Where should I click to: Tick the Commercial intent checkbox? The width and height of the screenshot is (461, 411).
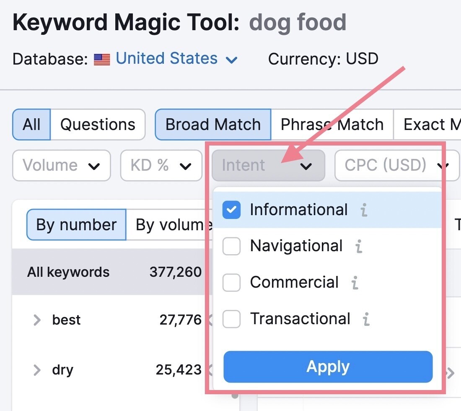(x=232, y=283)
